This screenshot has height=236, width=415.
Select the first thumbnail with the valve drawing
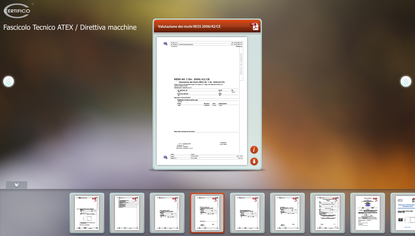(x=87, y=213)
